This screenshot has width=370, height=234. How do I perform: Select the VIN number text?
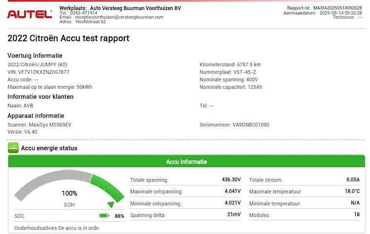pyautogui.click(x=39, y=72)
